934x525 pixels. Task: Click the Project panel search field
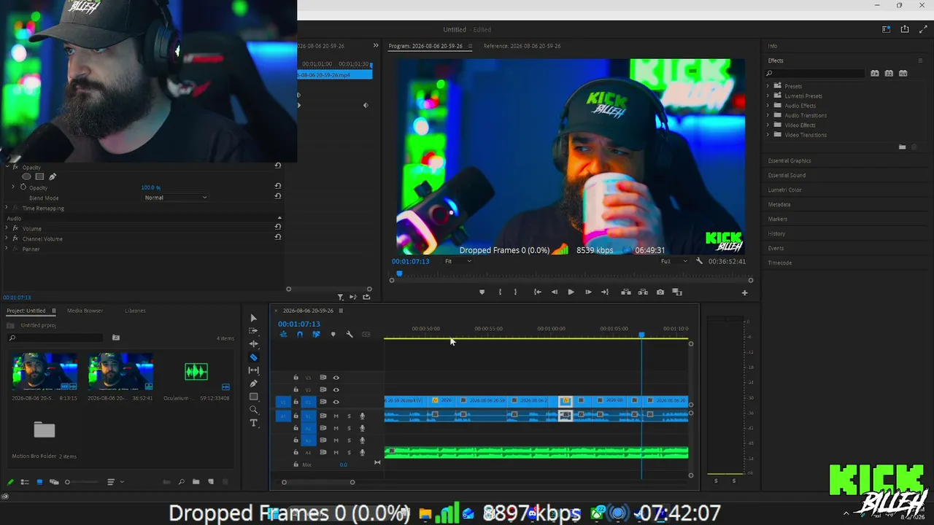tap(55, 338)
